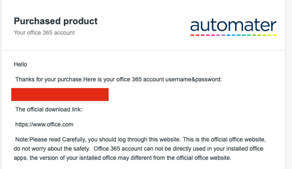Screen dimensions: 292x169
Task: Click the "Your office 365 account" subtitle
Action: [x=44, y=33]
